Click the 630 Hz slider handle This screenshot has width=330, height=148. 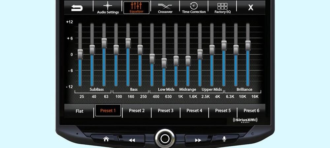164,63
